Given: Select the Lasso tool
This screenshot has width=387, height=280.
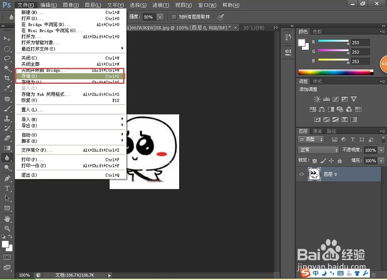Looking at the screenshot, I should [x=8, y=57].
